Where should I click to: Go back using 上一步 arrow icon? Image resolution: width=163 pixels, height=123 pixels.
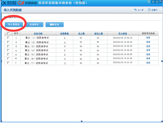click(135, 10)
